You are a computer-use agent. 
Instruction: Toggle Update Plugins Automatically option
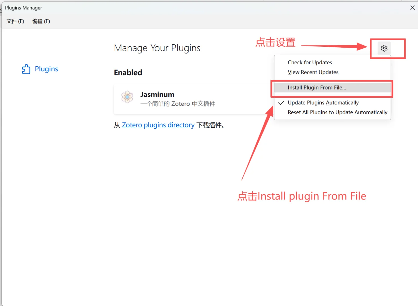pos(332,103)
